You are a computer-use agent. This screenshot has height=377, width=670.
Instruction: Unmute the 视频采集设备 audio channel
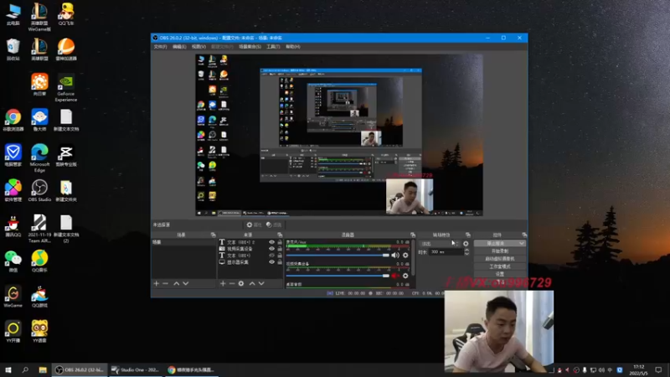tap(395, 276)
